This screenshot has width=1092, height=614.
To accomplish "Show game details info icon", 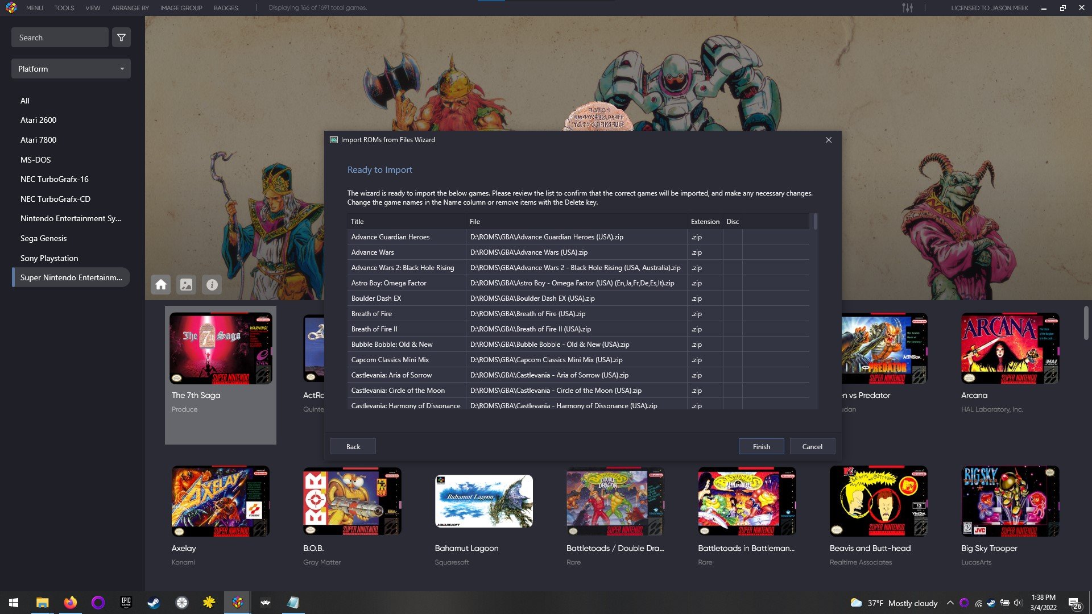I will coord(212,285).
